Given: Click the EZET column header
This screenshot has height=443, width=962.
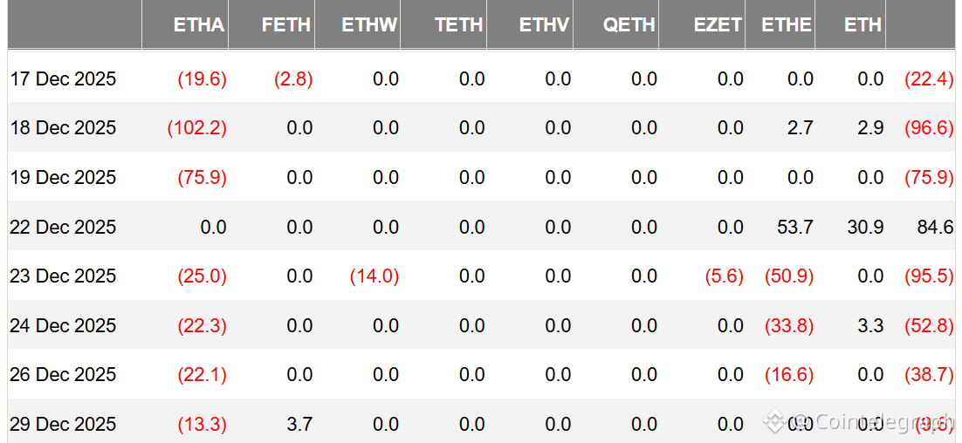Looking at the screenshot, I should [x=717, y=25].
